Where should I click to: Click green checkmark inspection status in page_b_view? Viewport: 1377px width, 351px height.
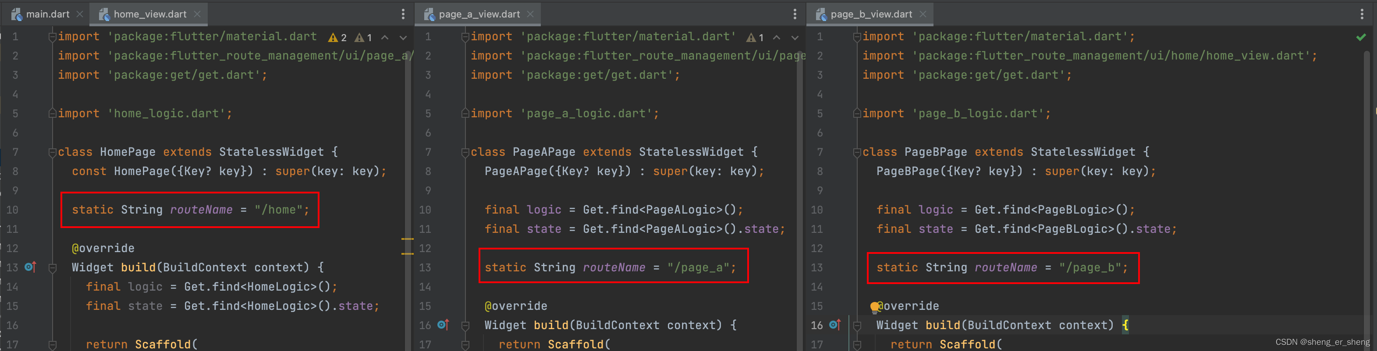[x=1361, y=37]
